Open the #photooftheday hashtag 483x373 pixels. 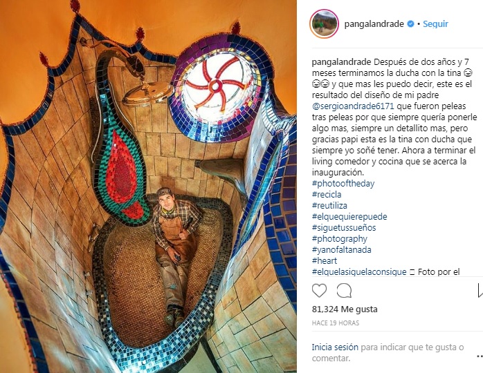click(x=343, y=184)
